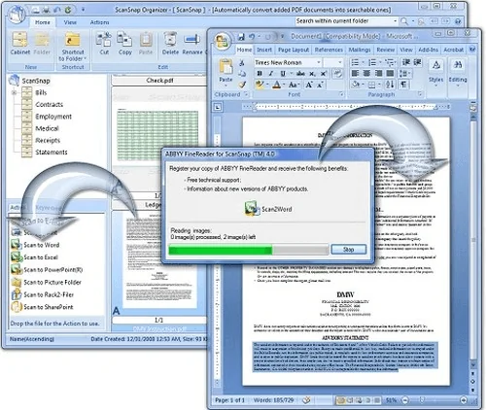Viewport: 486px width, 410px height.
Task: Click the Scan to SharePoint action icon
Action: 16,306
